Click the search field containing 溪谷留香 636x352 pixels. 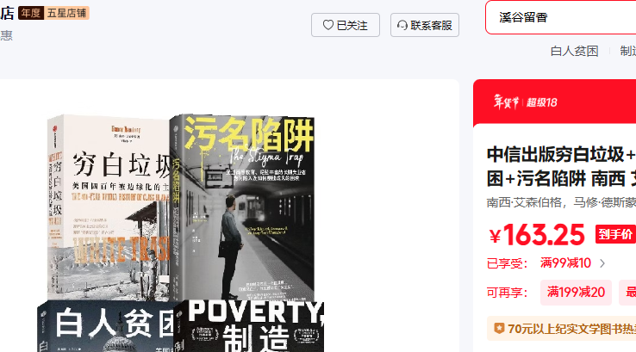pyautogui.click(x=560, y=17)
